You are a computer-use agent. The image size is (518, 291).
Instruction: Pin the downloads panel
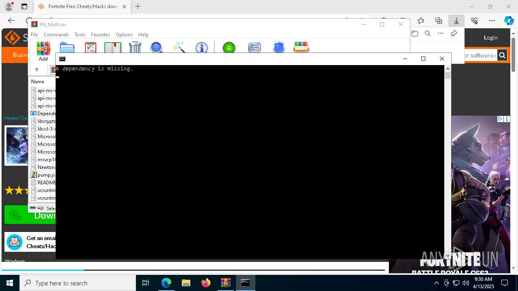(x=454, y=34)
